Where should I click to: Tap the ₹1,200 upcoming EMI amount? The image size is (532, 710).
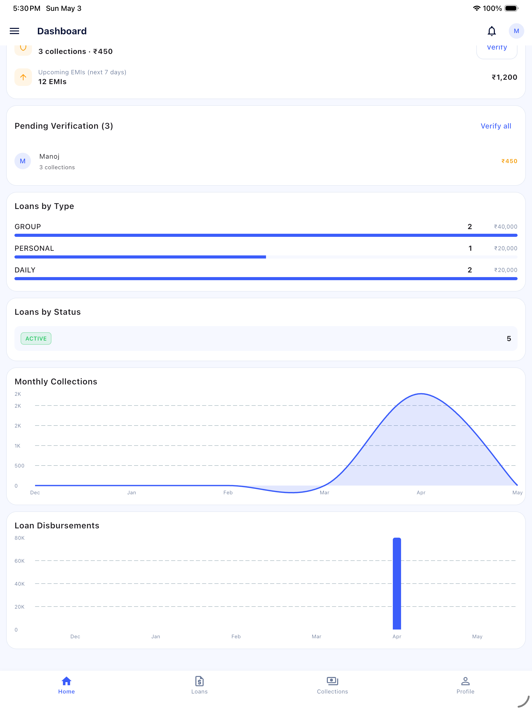(x=504, y=77)
